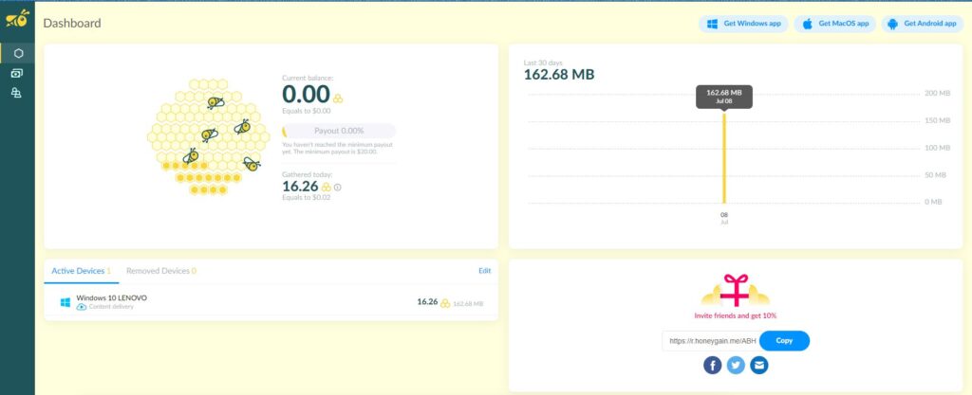Share referral via email icon

[758, 366]
